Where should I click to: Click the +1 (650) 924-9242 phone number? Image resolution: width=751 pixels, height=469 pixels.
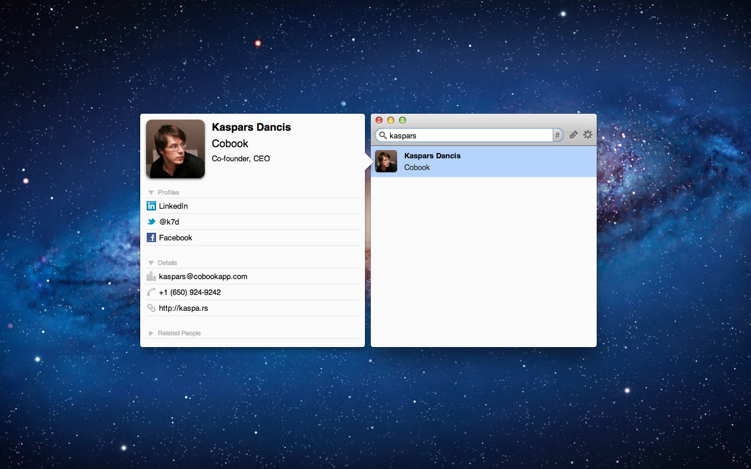[x=190, y=293]
